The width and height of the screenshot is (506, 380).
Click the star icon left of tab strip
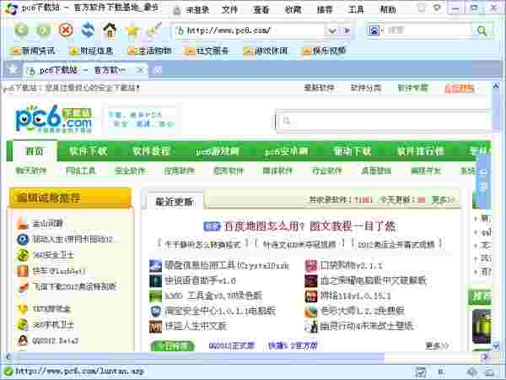(x=13, y=69)
